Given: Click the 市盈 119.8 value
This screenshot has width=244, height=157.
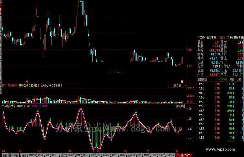Looking at the screenshot, I should (208, 66).
